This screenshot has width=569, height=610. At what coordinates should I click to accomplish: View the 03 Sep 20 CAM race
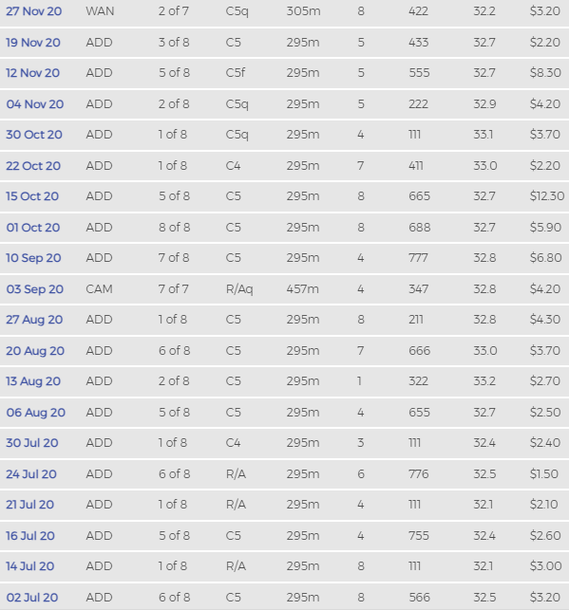pyautogui.click(x=34, y=289)
